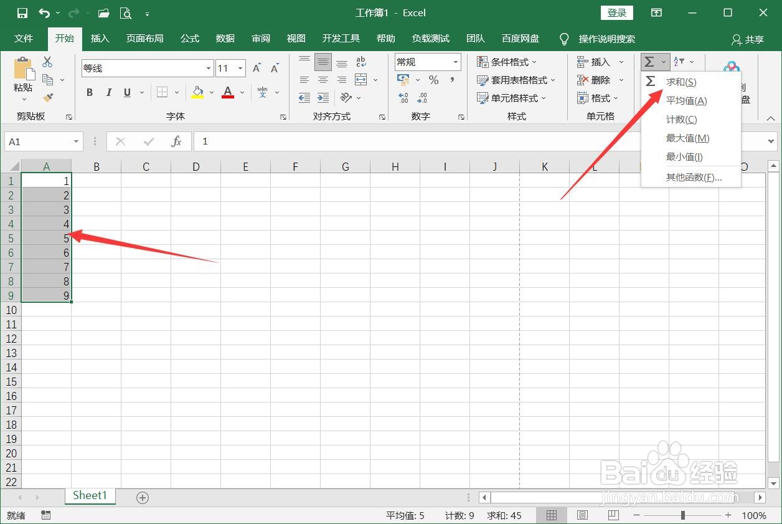This screenshot has height=524, width=782.
Task: Align text to the right
Action: click(x=342, y=80)
